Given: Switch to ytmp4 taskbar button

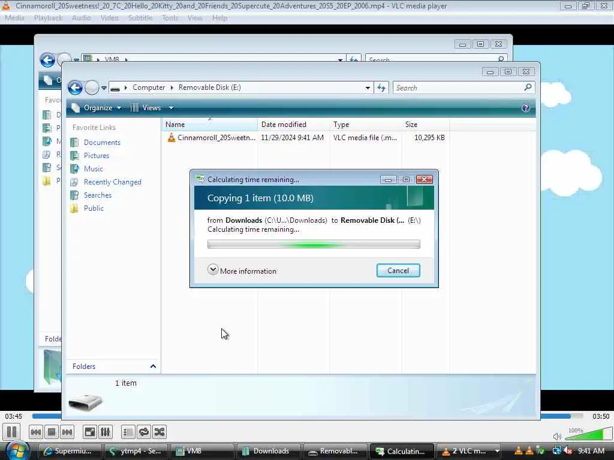Looking at the screenshot, I should (136, 451).
